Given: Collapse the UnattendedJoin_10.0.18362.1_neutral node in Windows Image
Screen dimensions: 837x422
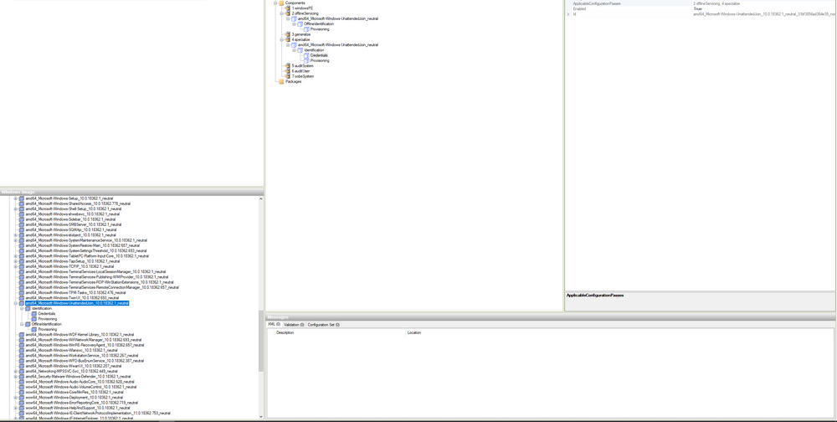Looking at the screenshot, I should [x=15, y=303].
